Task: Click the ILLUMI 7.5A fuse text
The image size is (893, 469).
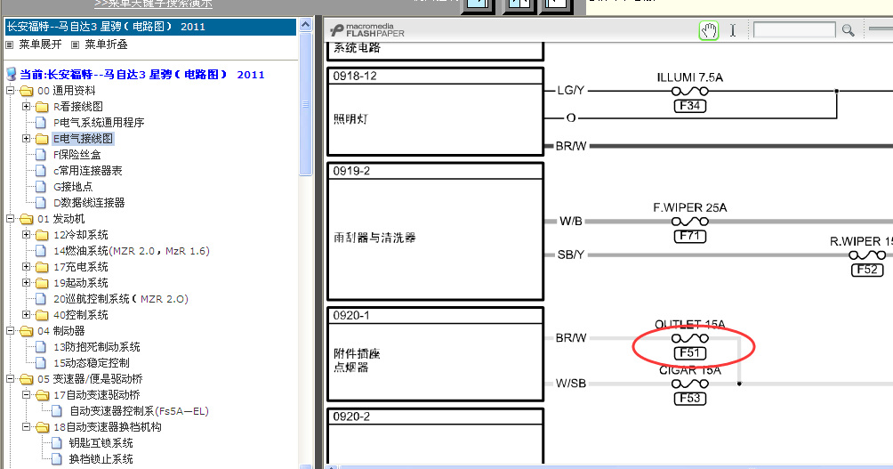Action: pos(689,77)
